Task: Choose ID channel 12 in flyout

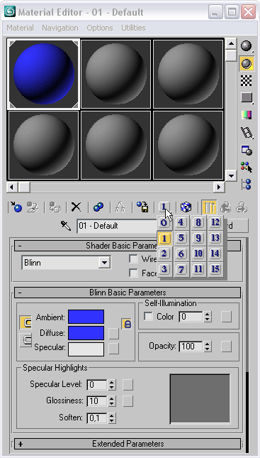Action: (x=215, y=222)
